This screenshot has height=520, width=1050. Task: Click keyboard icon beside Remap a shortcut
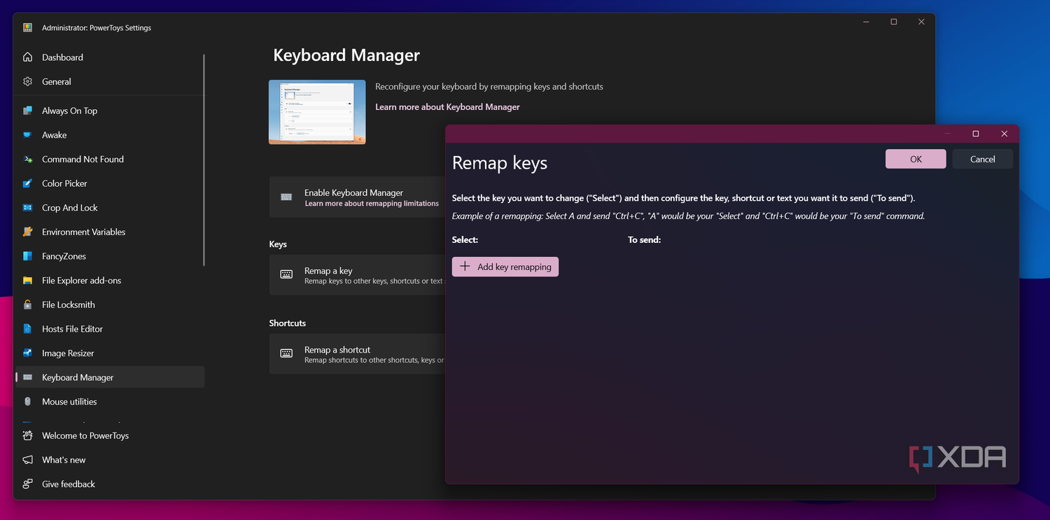(286, 354)
